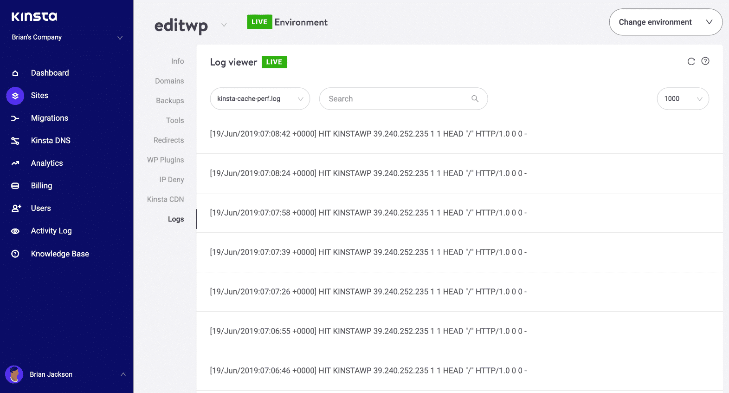Viewport: 729px width, 393px height.
Task: Click the Sites layers icon
Action: tap(15, 96)
